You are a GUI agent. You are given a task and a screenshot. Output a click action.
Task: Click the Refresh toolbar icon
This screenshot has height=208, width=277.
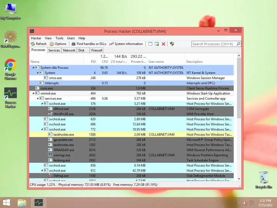33,44
